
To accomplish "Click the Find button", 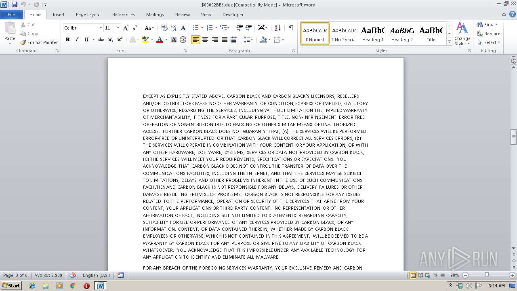I will click(x=488, y=25).
